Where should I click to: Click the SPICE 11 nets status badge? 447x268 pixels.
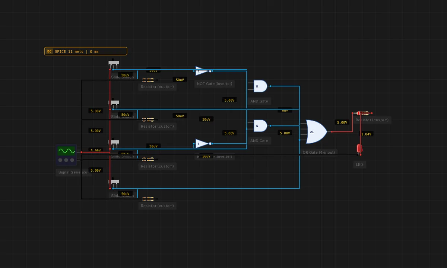click(86, 51)
